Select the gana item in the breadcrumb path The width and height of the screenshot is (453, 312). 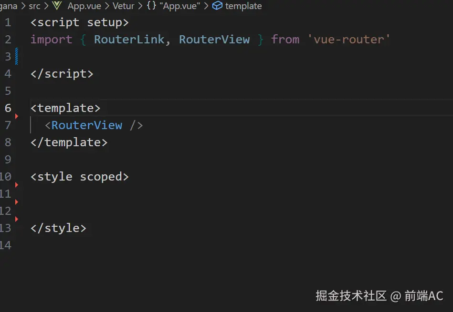[x=9, y=6]
